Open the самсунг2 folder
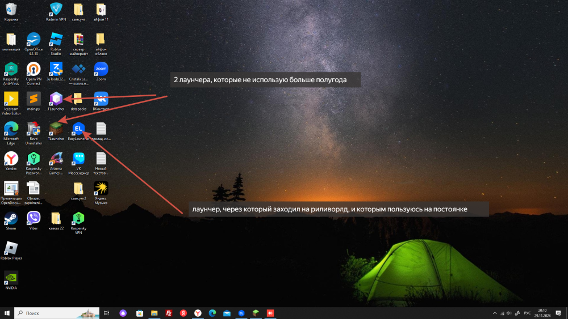This screenshot has width=568, height=319. pos(78,191)
